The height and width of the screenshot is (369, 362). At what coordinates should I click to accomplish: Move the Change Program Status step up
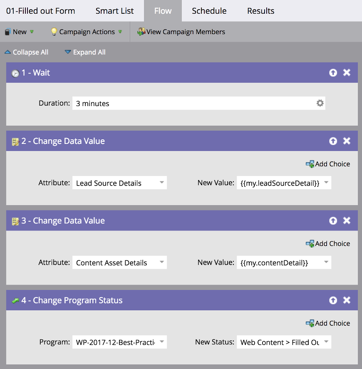[x=333, y=300]
